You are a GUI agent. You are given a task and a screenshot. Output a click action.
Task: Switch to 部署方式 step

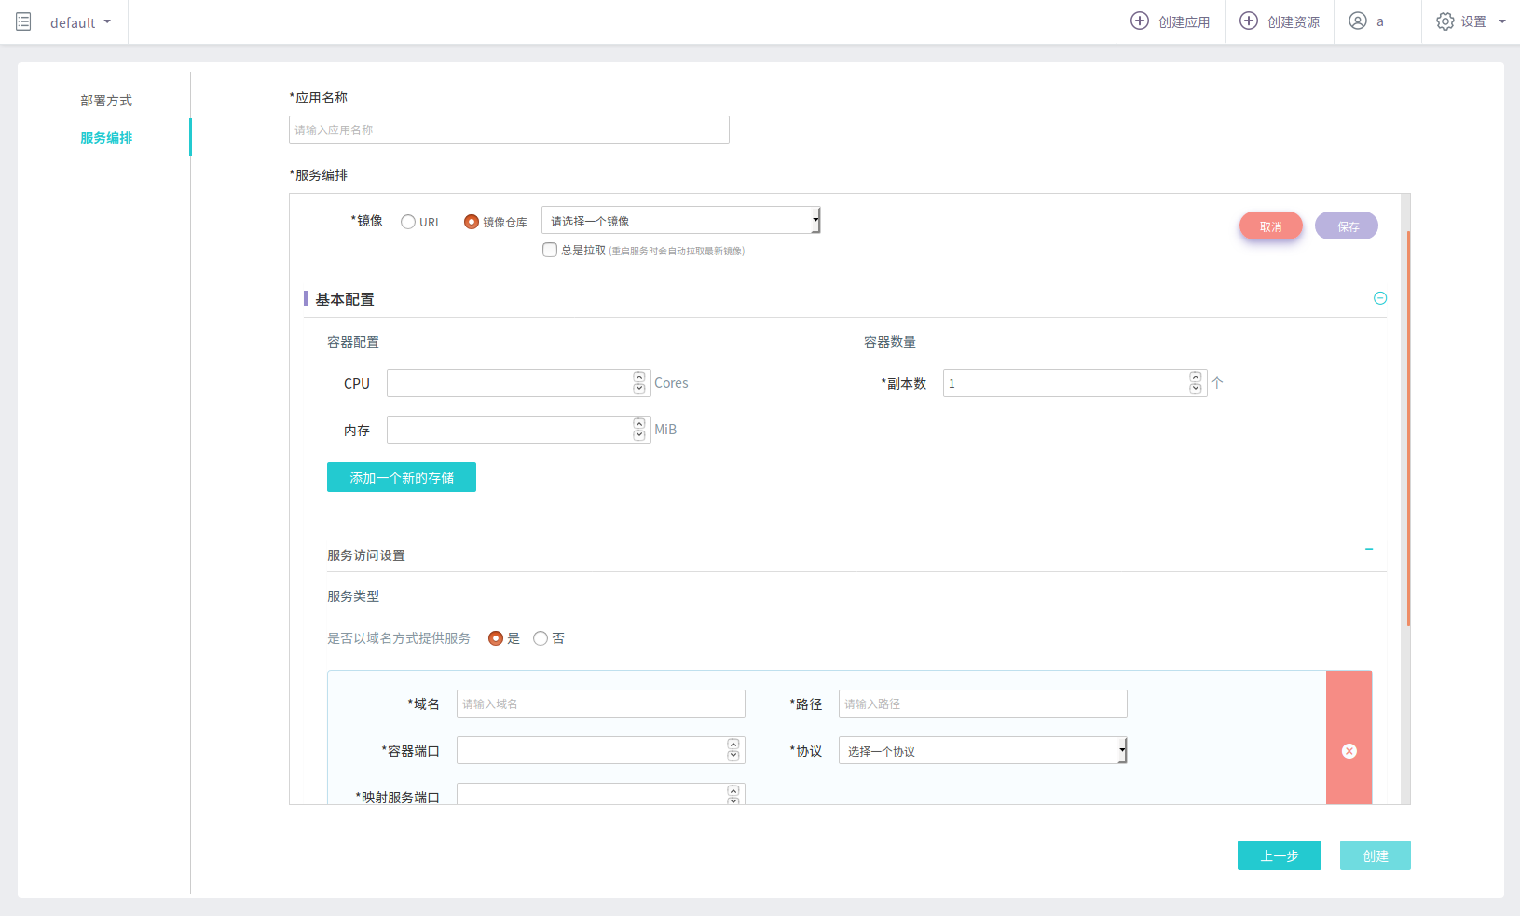(x=106, y=101)
